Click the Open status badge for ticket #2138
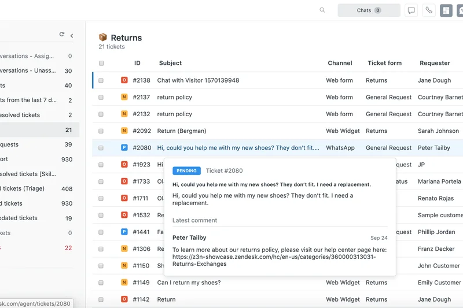 [124, 80]
